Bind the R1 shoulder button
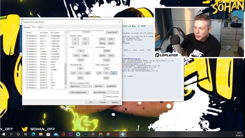 tap(85, 39)
